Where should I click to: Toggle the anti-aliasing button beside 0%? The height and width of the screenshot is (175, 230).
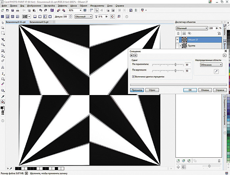tap(112, 16)
